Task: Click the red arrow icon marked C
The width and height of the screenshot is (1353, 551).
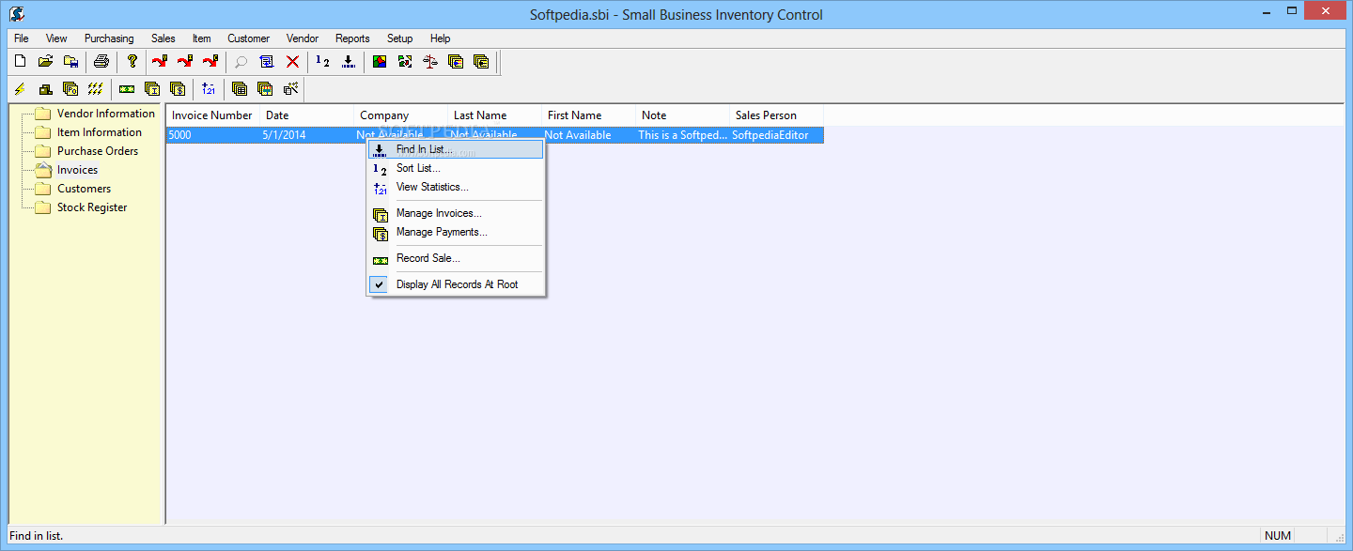Action: pos(210,62)
